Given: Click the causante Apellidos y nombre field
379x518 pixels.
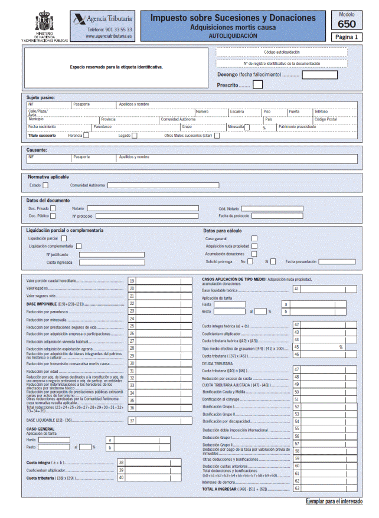Looking at the screenshot, I should click(x=237, y=159).
